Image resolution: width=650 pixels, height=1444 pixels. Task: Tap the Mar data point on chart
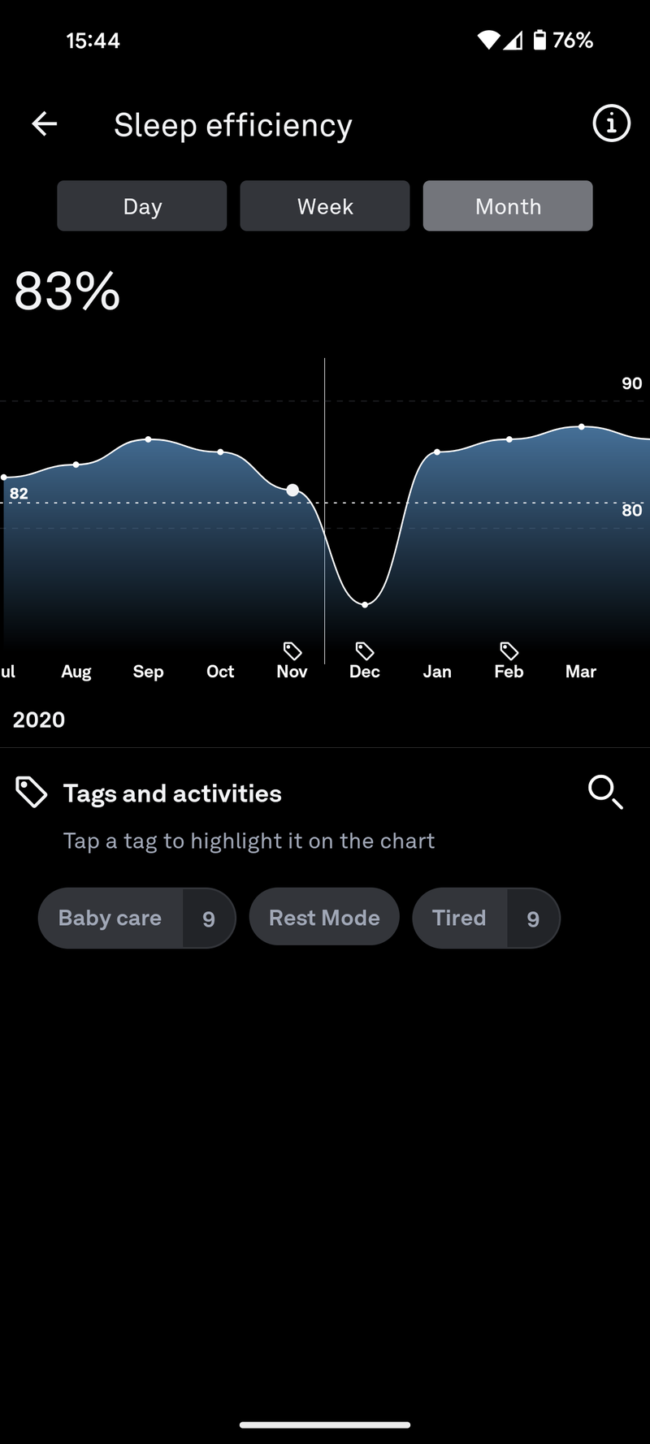click(582, 426)
